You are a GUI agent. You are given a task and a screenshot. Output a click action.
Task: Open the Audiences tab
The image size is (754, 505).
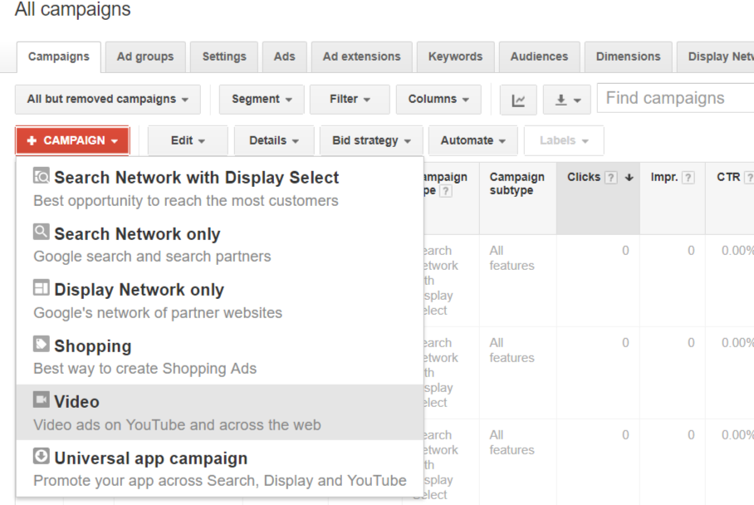tap(539, 56)
